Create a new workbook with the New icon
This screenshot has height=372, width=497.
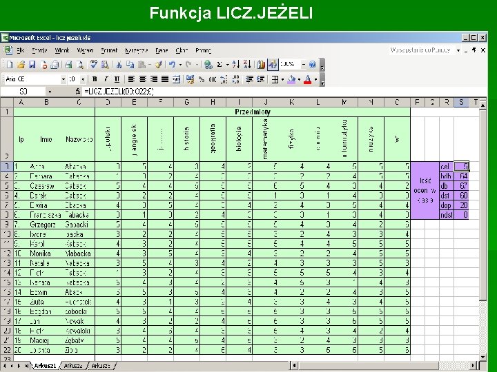[10, 65]
